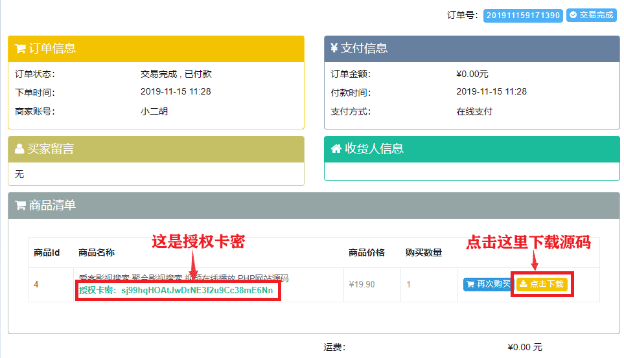Image resolution: width=624 pixels, height=358 pixels.
Task: Click the download icon on 点击下载 button
Action: pos(524,284)
